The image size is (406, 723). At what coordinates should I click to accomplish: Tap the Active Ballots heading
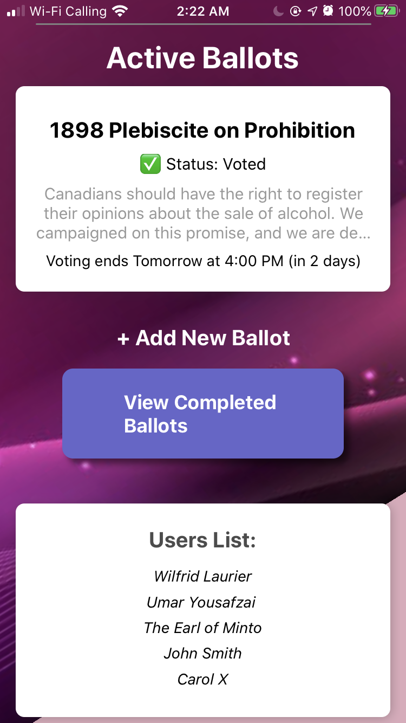(x=202, y=58)
